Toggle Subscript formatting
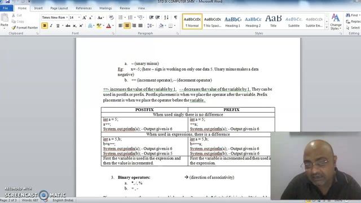This screenshot has height=203, width=361. coord(74,25)
